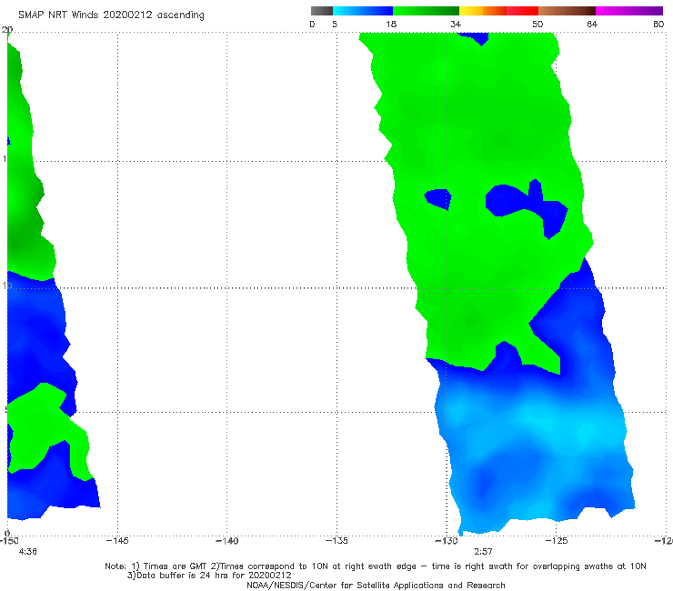Click the longitude label '-145'
Screen dimensions: 673x591
[117, 541]
